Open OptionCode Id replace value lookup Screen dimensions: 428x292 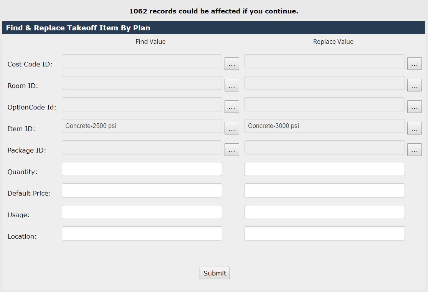(414, 107)
